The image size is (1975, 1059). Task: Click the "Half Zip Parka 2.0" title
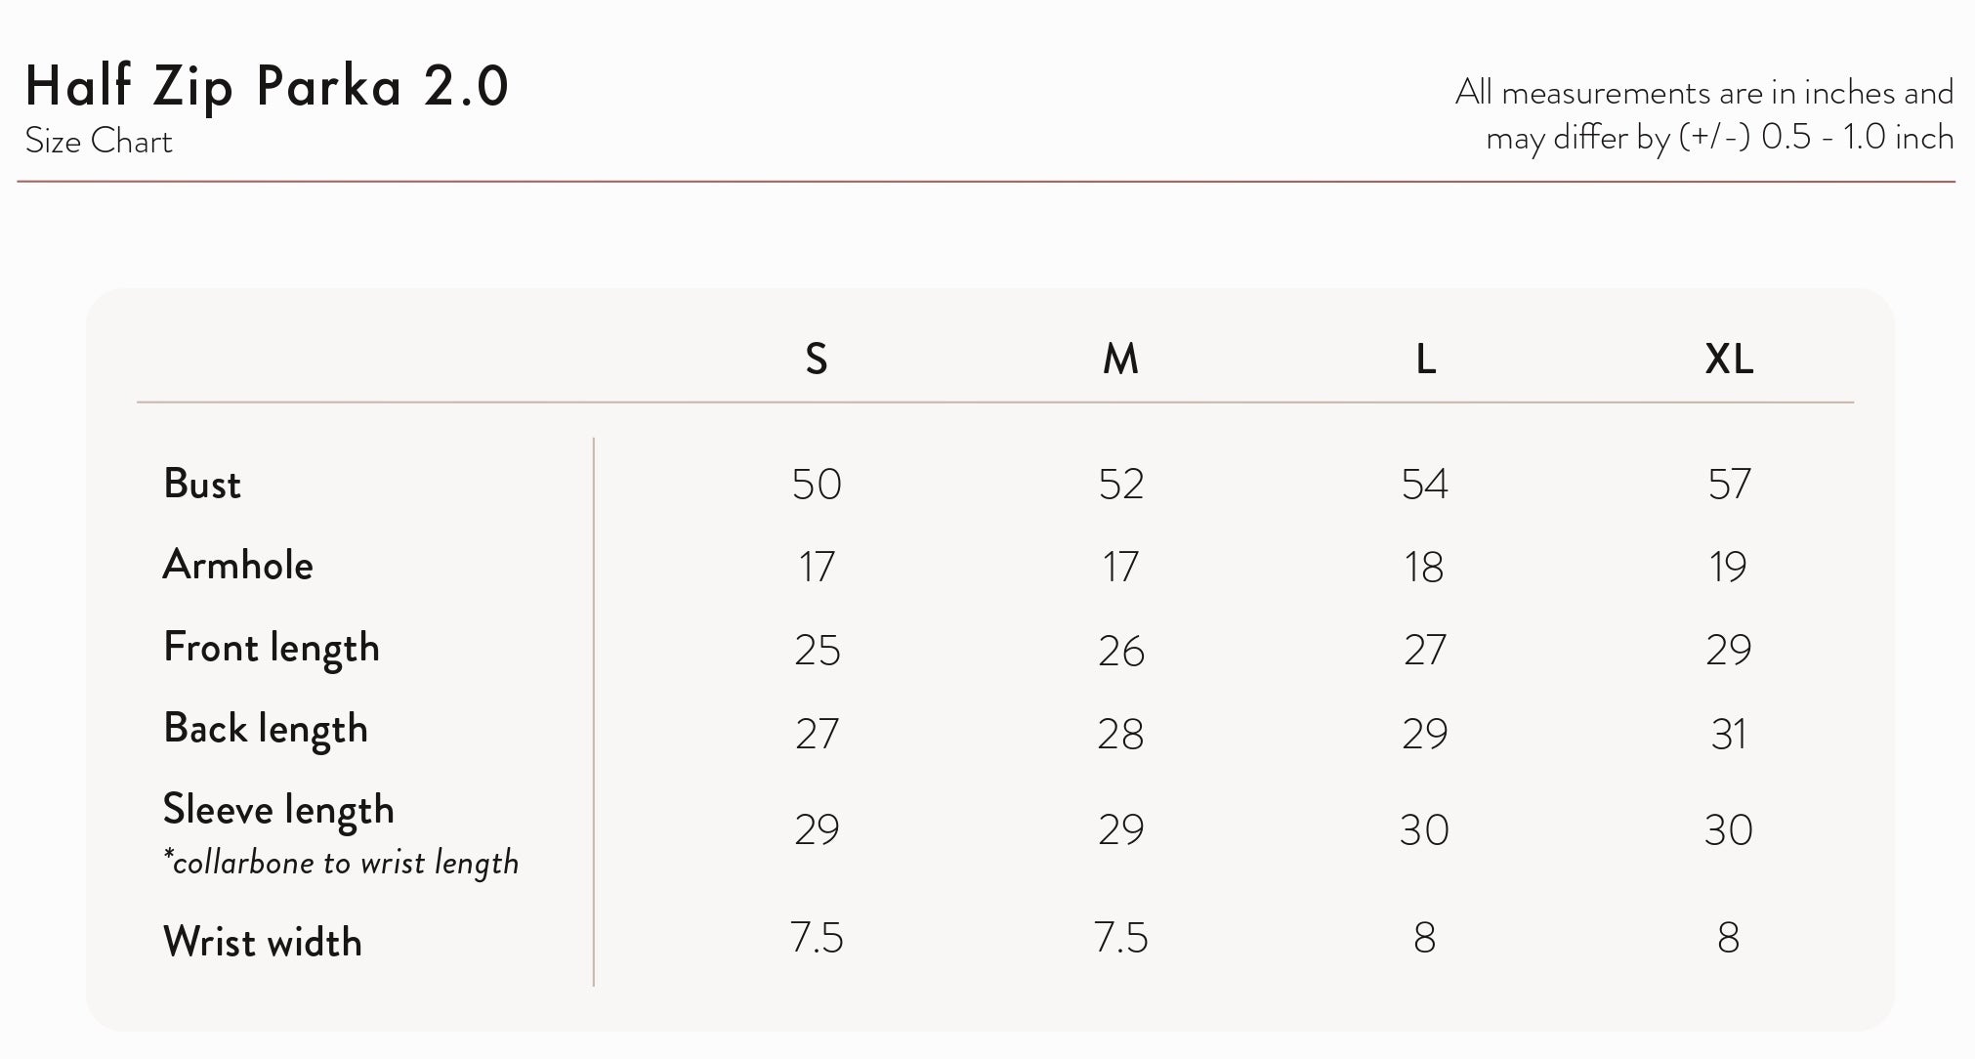[267, 86]
